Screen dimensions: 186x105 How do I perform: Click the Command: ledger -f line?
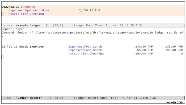tap(93, 33)
